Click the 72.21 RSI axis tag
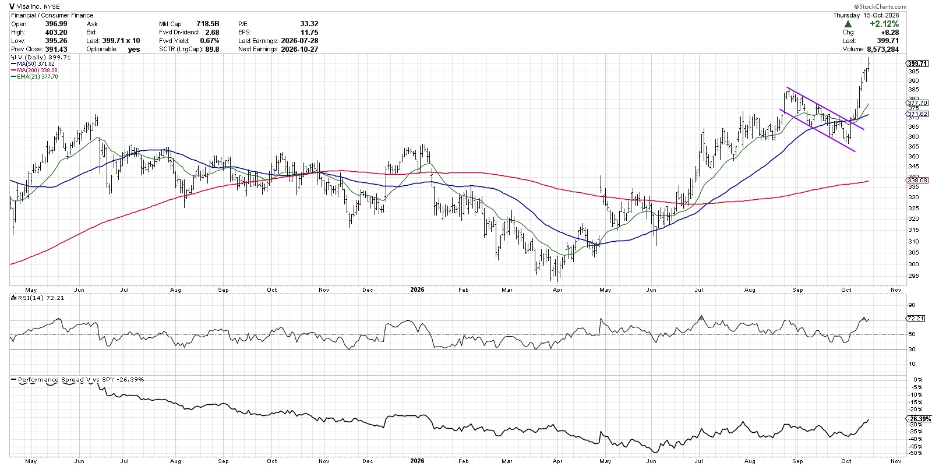The width and height of the screenshot is (932, 466). [x=916, y=318]
